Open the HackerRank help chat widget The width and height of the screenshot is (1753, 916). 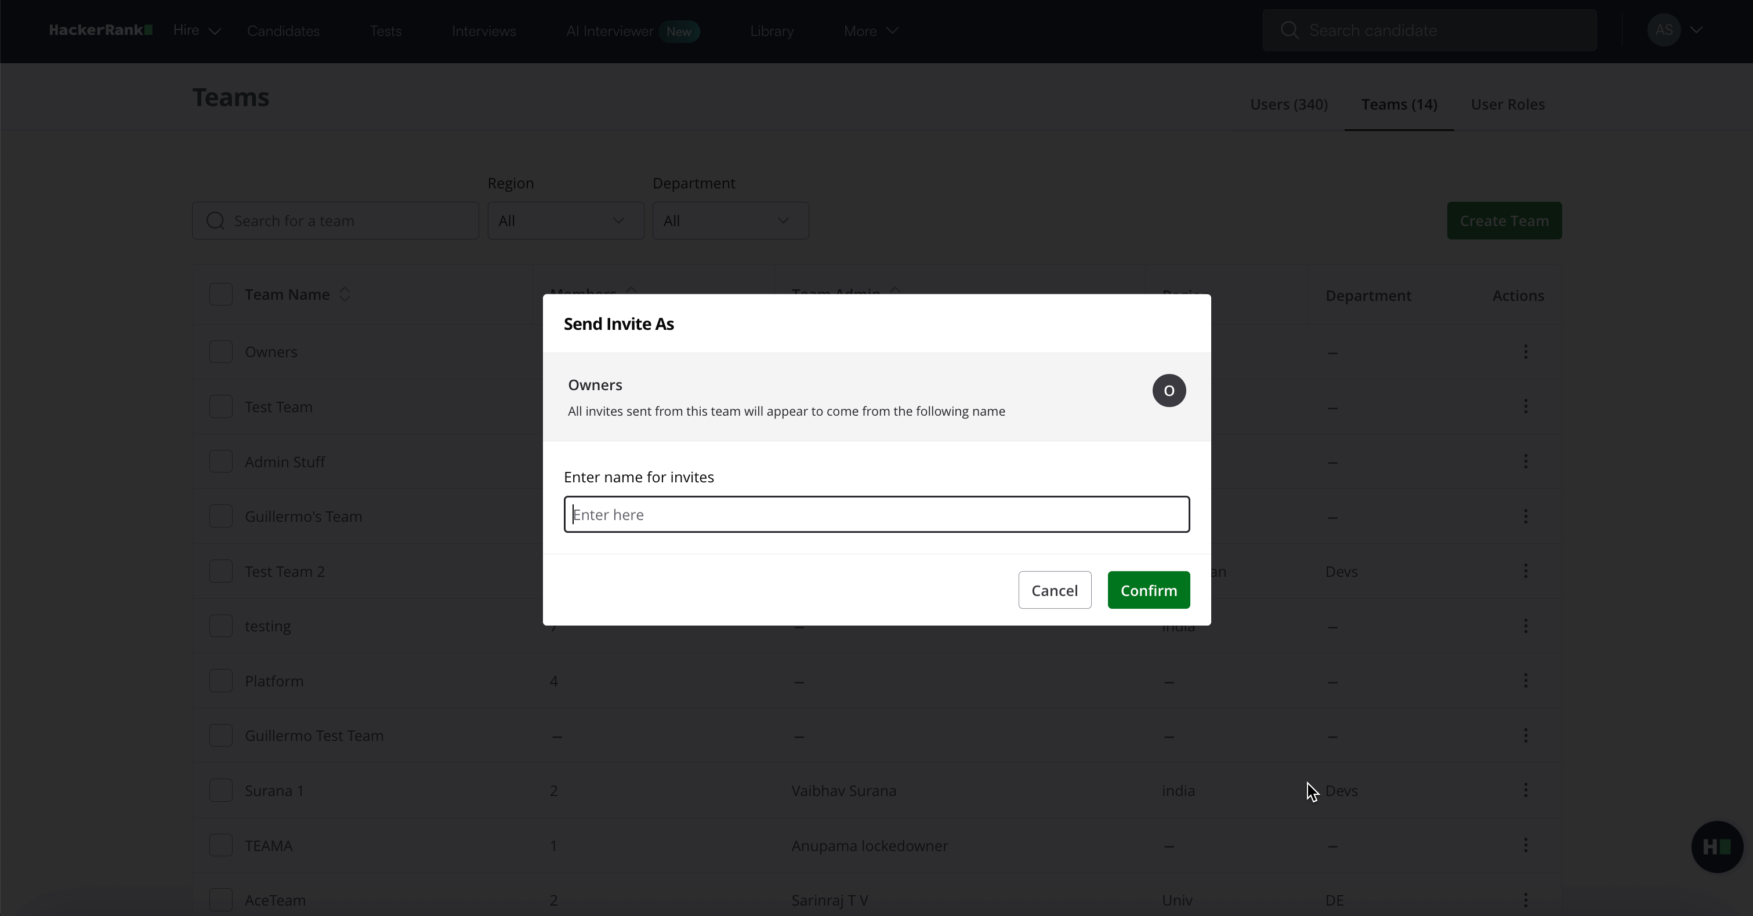[x=1716, y=846]
